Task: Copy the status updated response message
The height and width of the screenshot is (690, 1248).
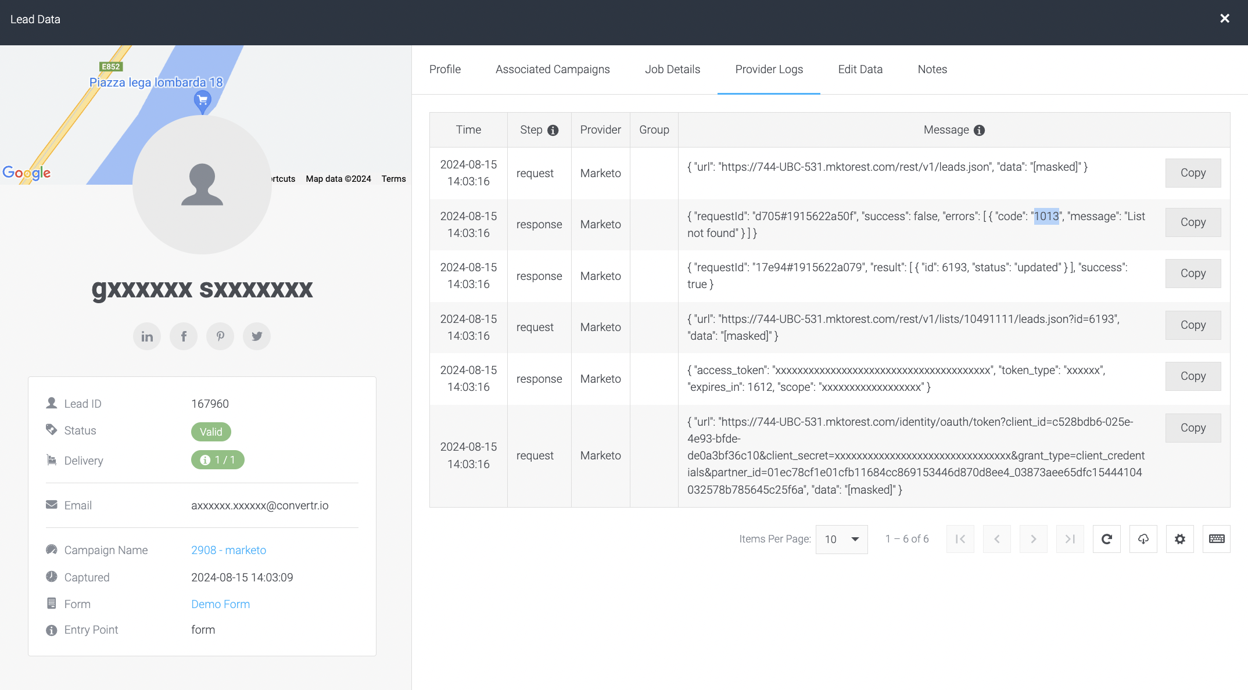Action: pyautogui.click(x=1193, y=274)
